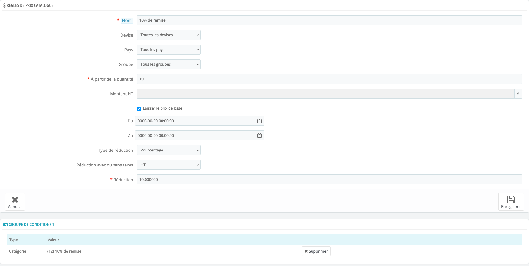Click the Laisser le prix de base label
Viewport: 529px width, 266px height.
coord(162,108)
